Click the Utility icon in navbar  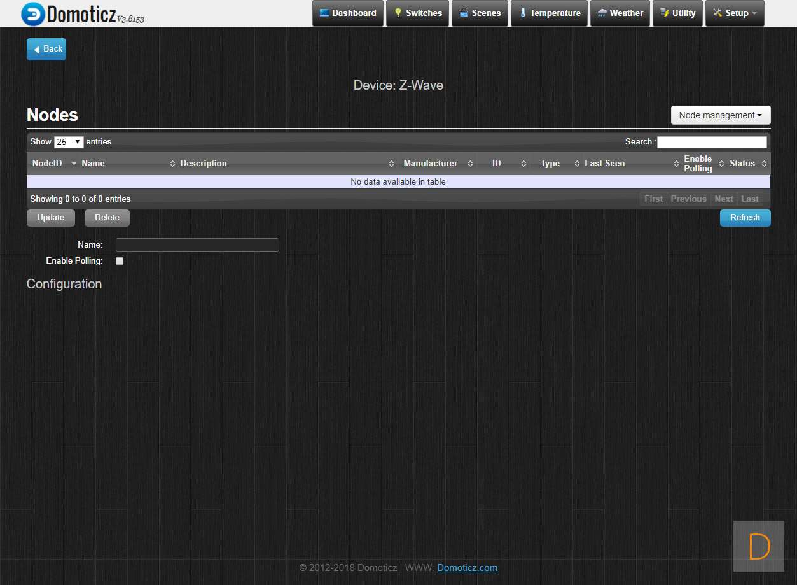point(665,13)
